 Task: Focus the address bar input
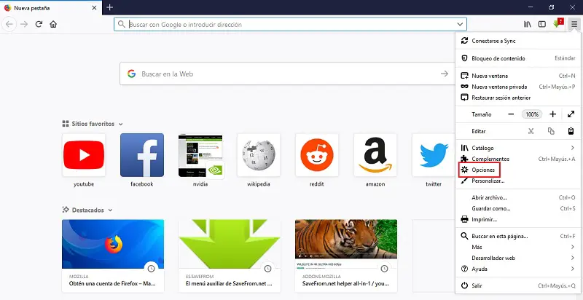[290, 24]
